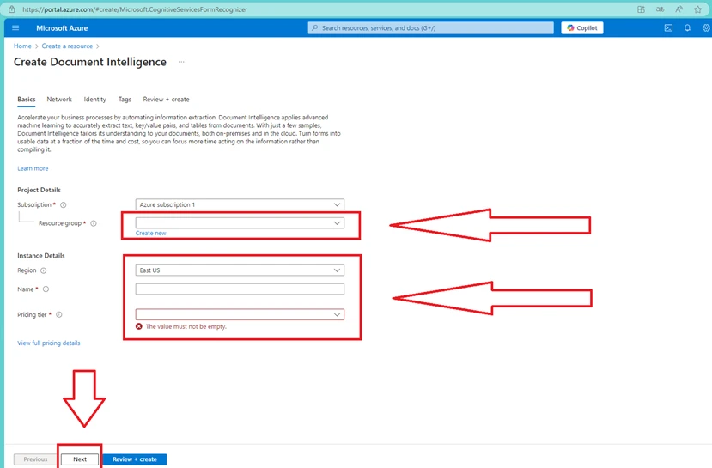Click the 'Project Details' heading
Image resolution: width=712 pixels, height=468 pixels.
(x=39, y=190)
